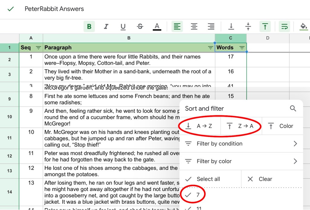Open the Paragraph column filter dropdown
Image resolution: width=310 pixels, height=210 pixels.
coord(210,48)
